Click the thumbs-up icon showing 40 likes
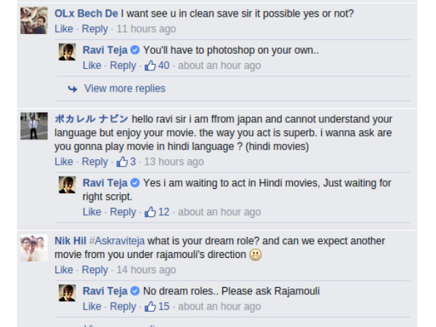The image size is (436, 327). 150,65
